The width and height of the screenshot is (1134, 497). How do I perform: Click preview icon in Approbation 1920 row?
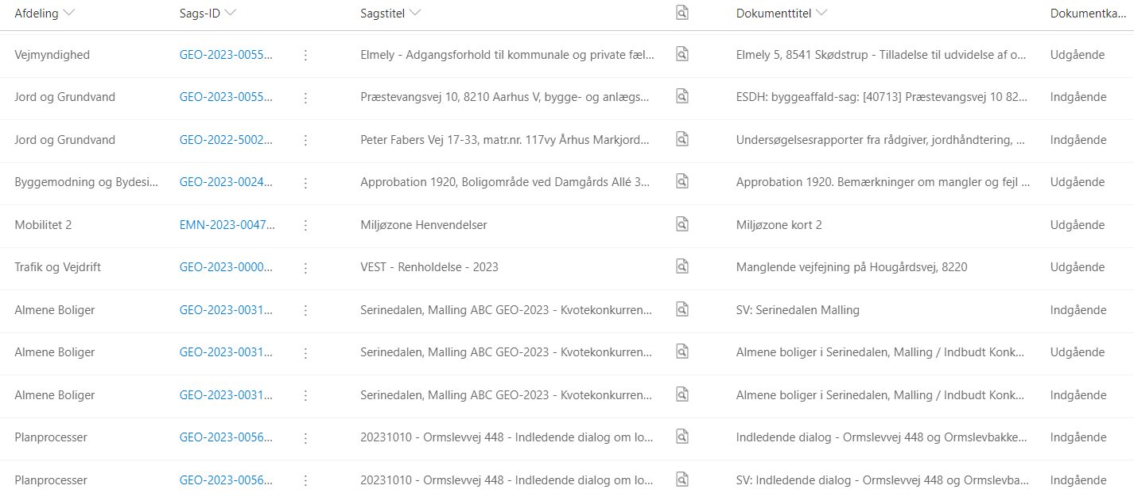click(x=682, y=181)
